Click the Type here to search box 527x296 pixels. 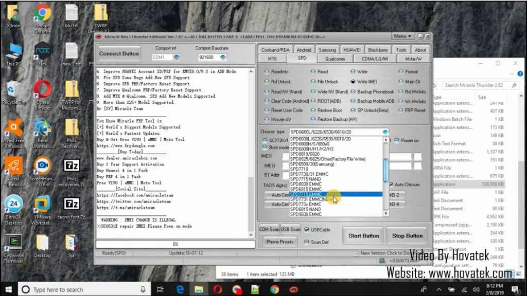[83, 289]
